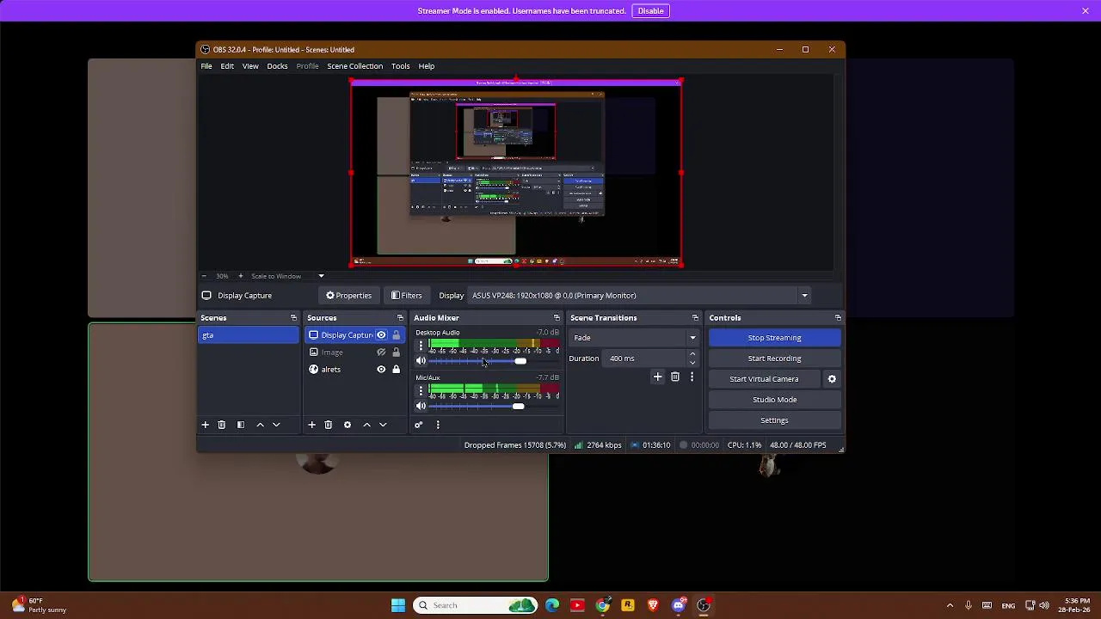1101x619 pixels.
Task: Zoom out preview with minus icon
Action: [204, 276]
